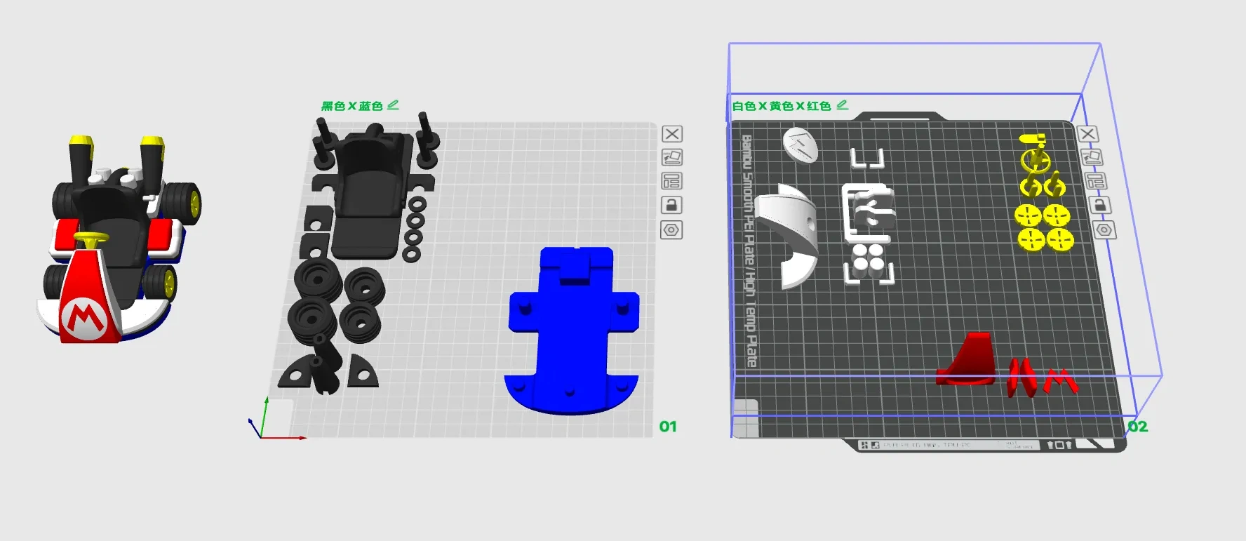Screen dimensions: 1246x541
Task: Select plate number 01 label
Action: click(668, 427)
